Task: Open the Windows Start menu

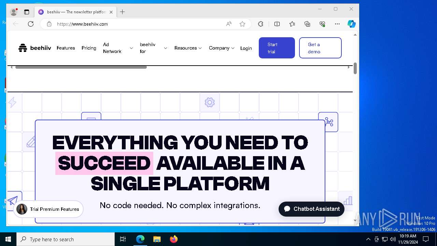Action: (x=8, y=239)
